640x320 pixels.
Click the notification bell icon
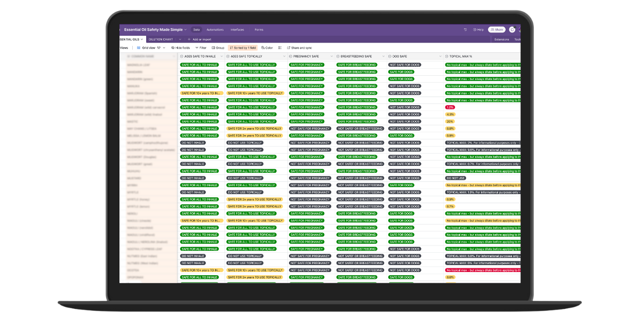point(512,30)
